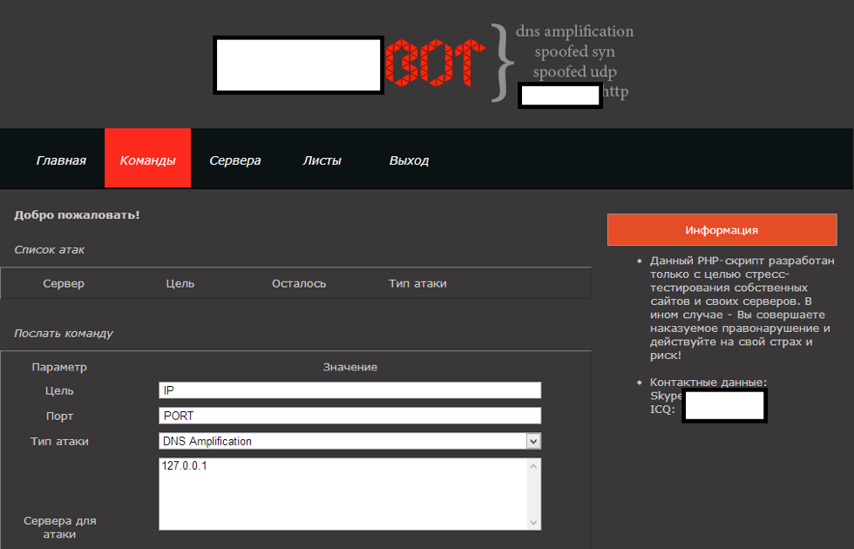Click the Тип атаки column header
The width and height of the screenshot is (854, 549).
(417, 283)
